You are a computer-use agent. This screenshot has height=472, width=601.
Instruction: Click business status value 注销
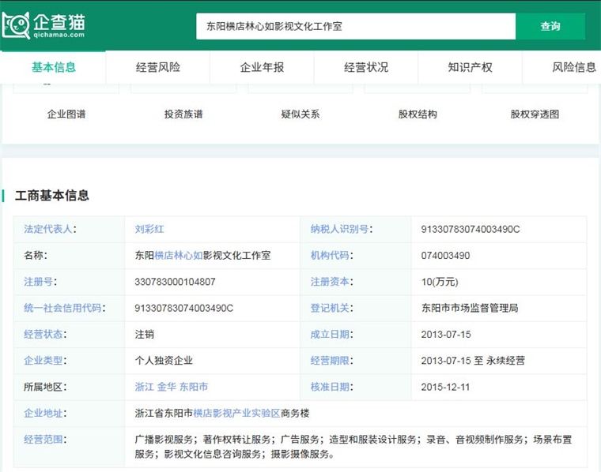click(144, 335)
